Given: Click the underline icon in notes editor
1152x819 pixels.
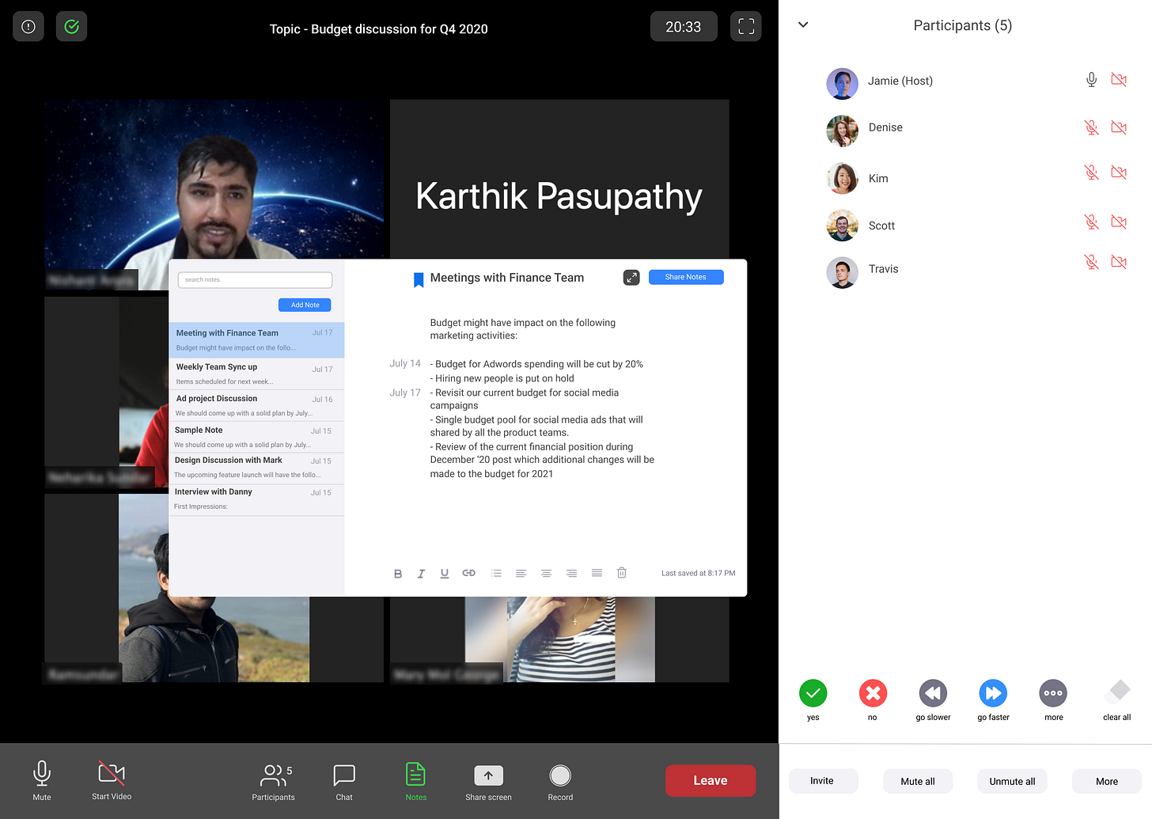Looking at the screenshot, I should [445, 574].
